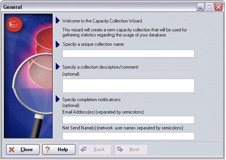Click the blue arrow beside Welcome heading

[58, 21]
